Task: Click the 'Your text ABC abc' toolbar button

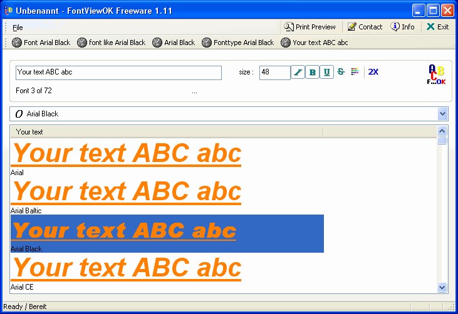Action: tap(315, 43)
